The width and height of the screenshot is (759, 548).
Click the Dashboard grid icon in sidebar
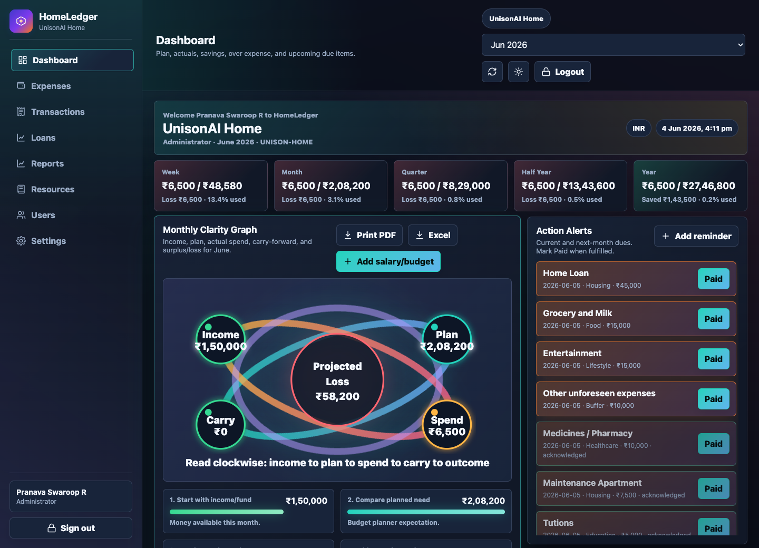(23, 60)
